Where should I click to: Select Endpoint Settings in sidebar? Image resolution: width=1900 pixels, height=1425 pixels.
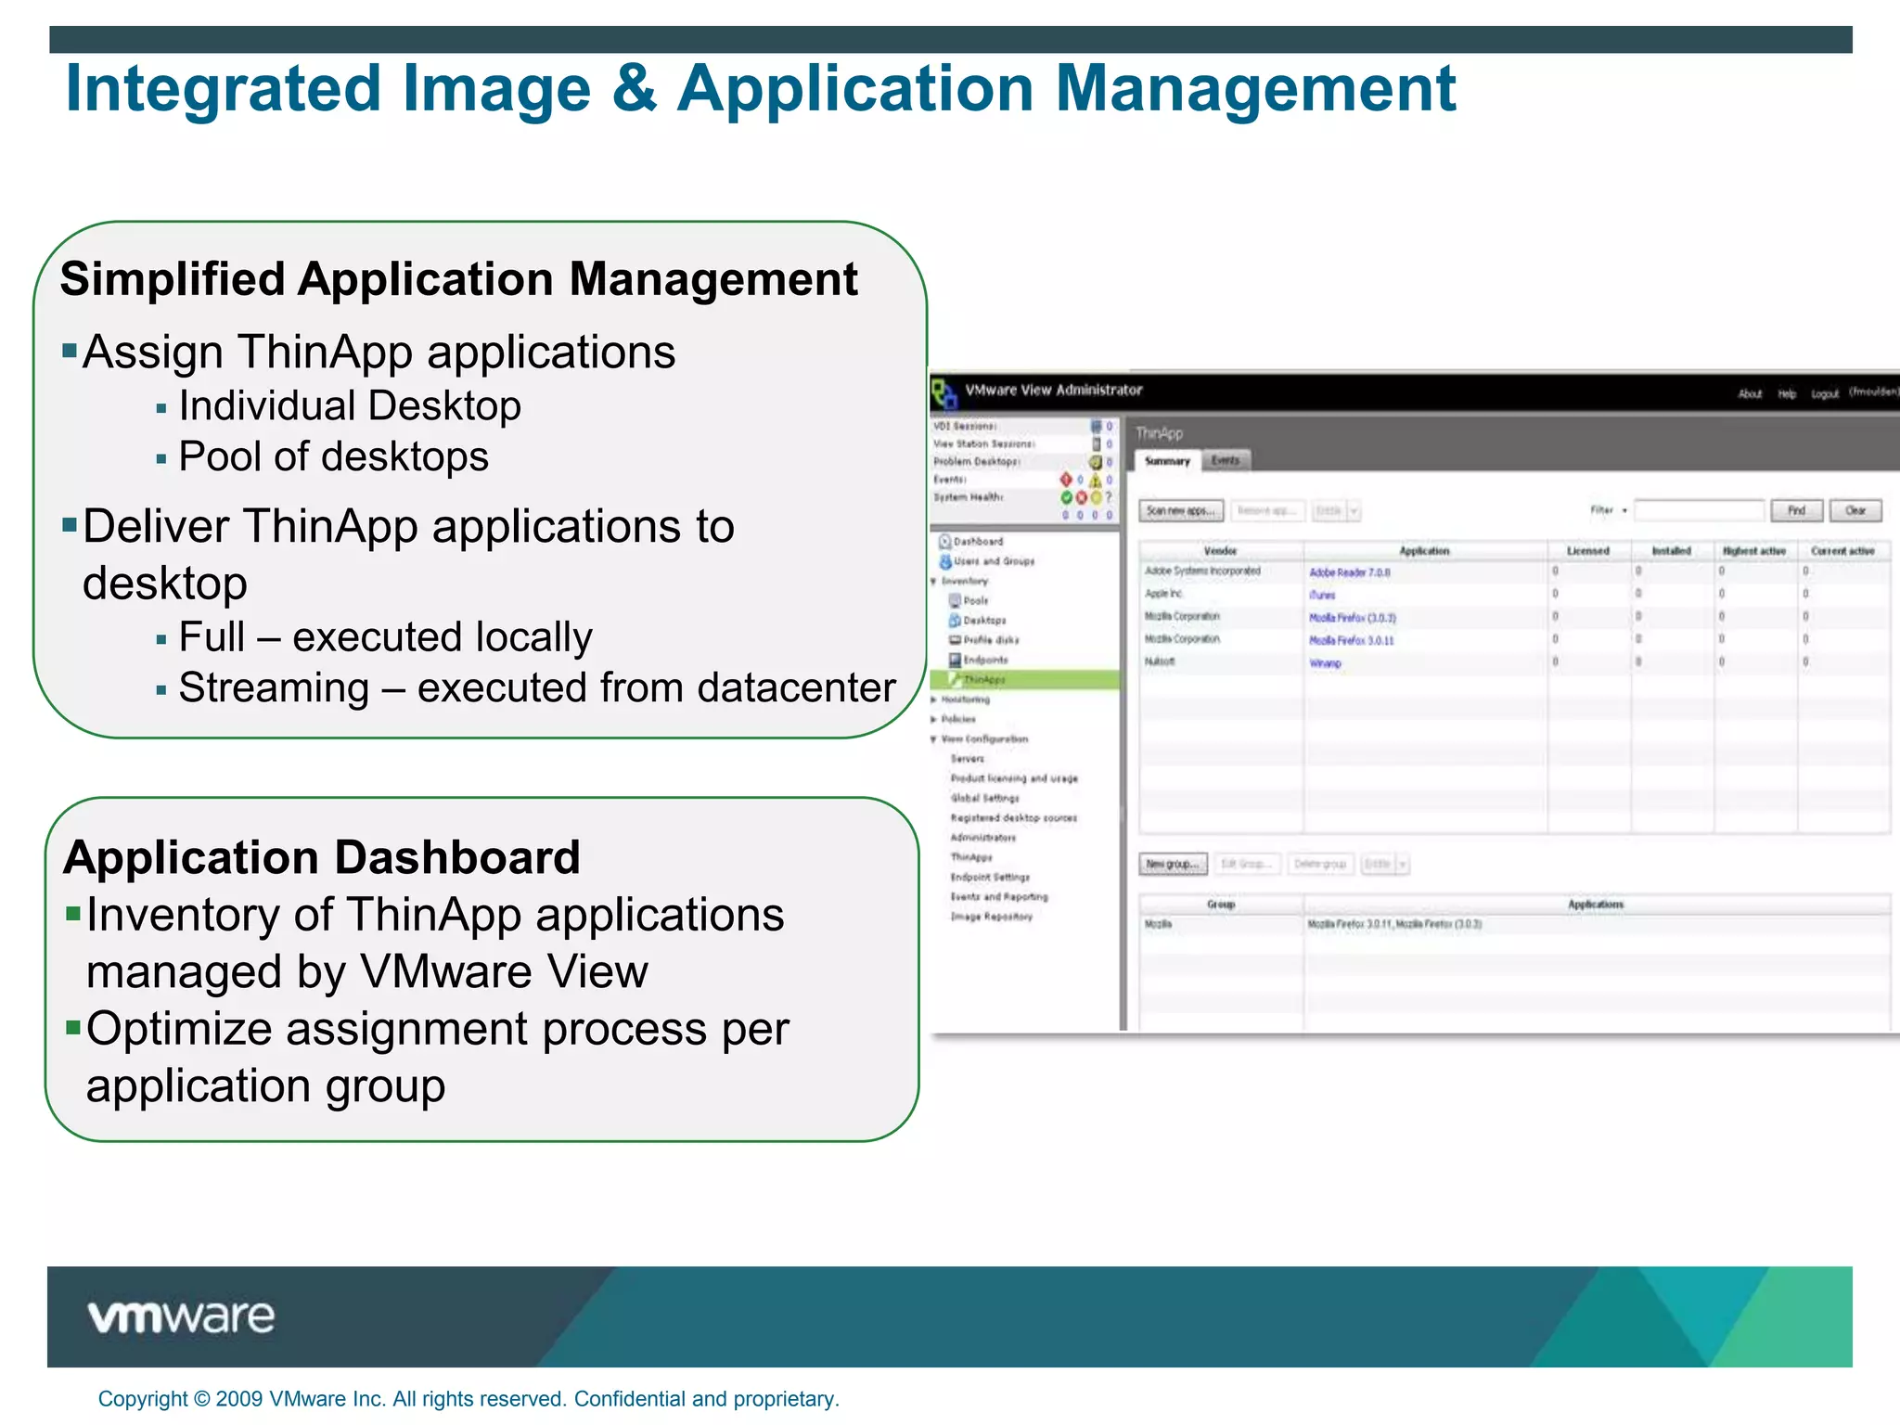pos(989,878)
